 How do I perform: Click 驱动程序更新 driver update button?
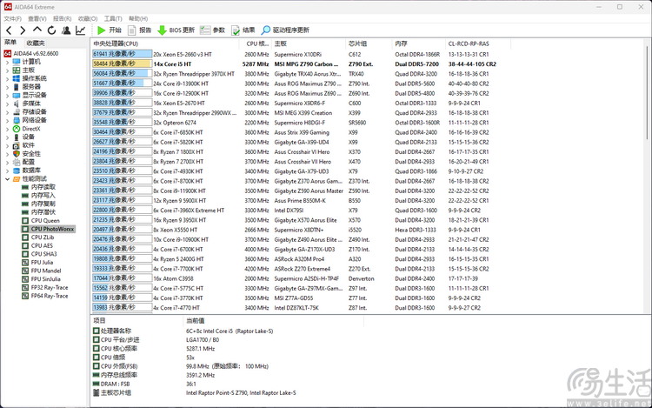285,30
